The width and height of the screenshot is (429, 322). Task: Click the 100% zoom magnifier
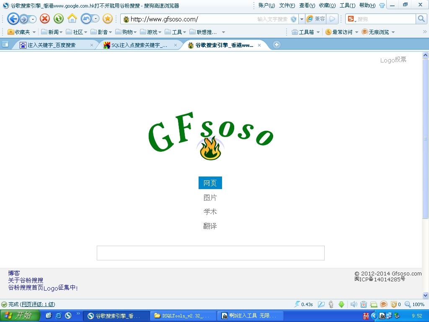click(x=407, y=304)
